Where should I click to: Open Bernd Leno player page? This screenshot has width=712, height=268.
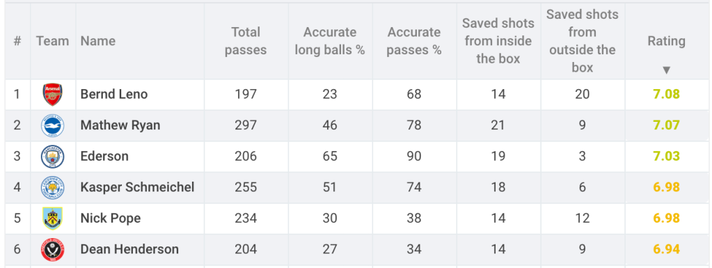(x=114, y=94)
